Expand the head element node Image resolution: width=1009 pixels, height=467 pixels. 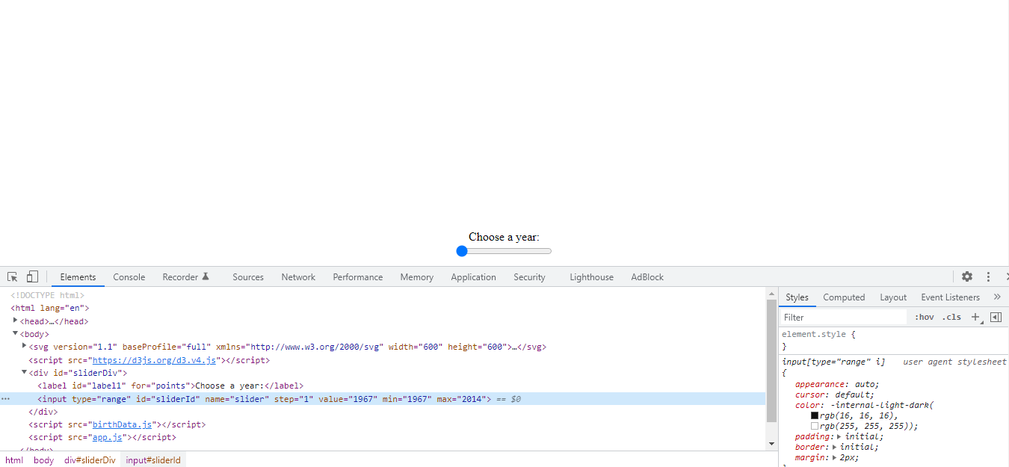coord(15,321)
